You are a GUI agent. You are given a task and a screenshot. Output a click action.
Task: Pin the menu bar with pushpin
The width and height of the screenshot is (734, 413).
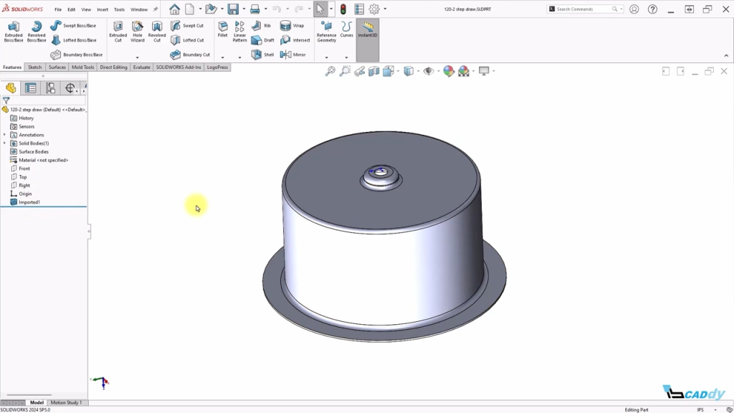(156, 9)
